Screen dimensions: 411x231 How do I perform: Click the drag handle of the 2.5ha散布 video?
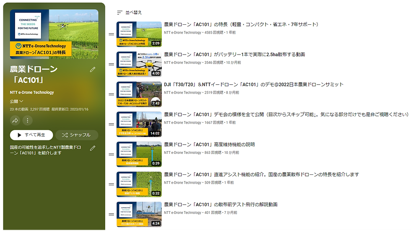pos(112,65)
